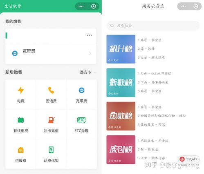Open the 网易云音乐 gray three-dots menu
This screenshot has width=204, height=174.
click(183, 6)
